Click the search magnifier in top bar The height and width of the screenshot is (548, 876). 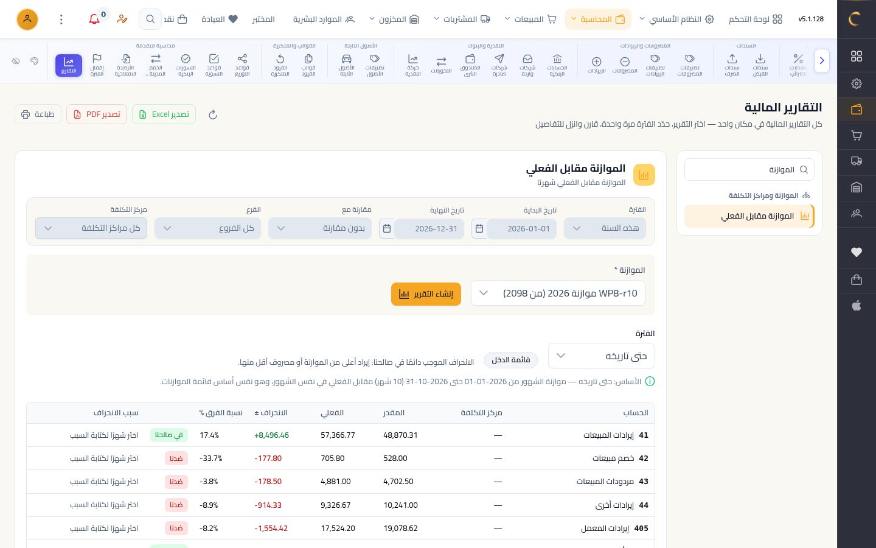click(150, 19)
